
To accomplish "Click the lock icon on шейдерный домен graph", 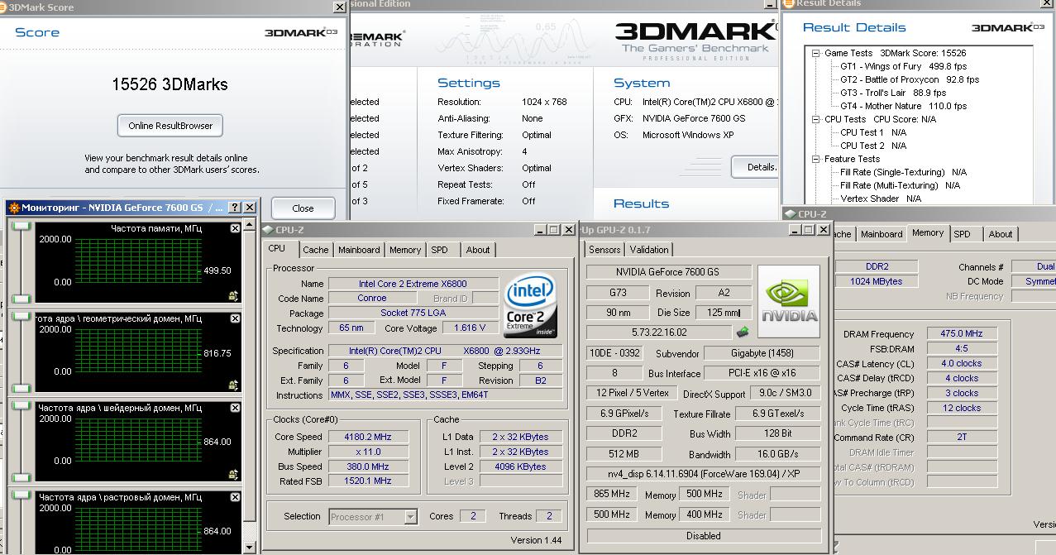I will (x=233, y=473).
